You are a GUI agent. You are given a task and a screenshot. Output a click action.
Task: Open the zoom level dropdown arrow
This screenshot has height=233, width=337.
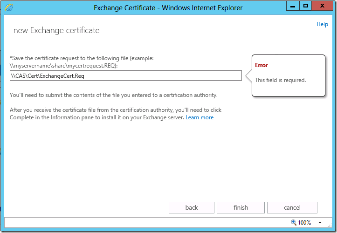click(x=320, y=223)
